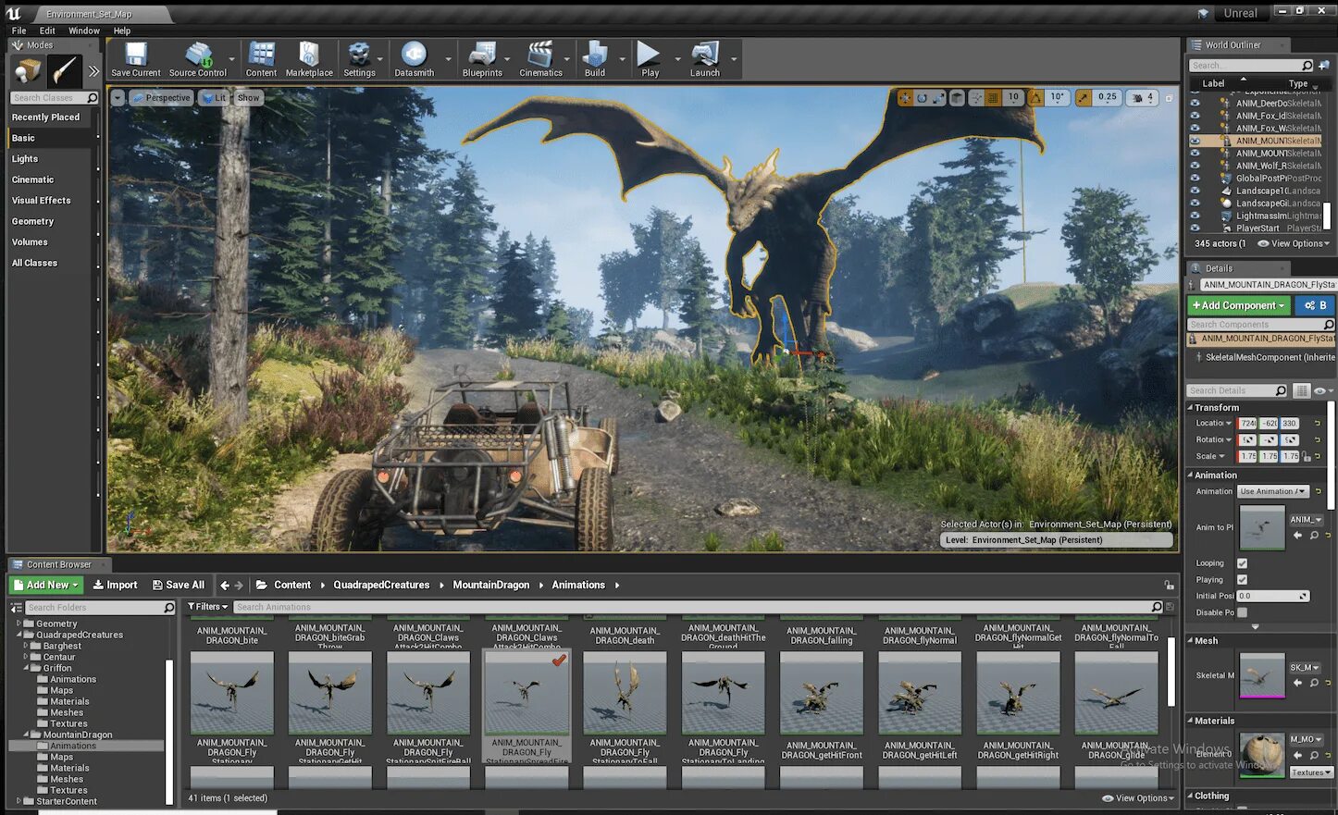Click the Element 0 material sphere swatch
The height and width of the screenshot is (815, 1338).
(x=1262, y=754)
